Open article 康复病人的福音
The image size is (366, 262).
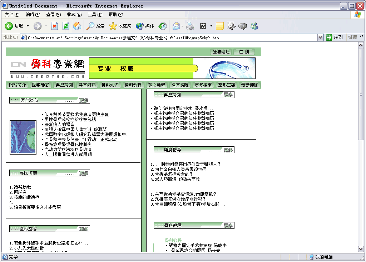[59, 125]
